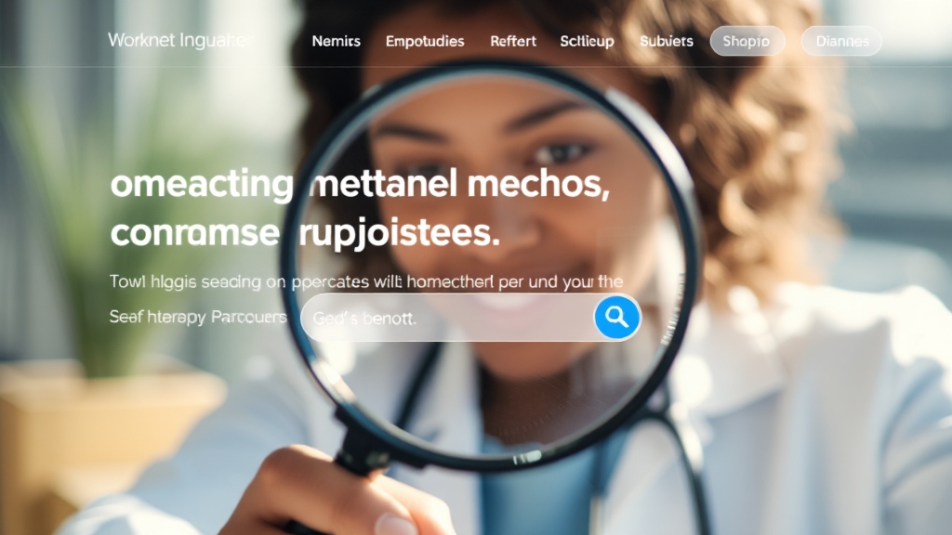Click the headline line 'conramse rupjoistees.'

point(305,233)
